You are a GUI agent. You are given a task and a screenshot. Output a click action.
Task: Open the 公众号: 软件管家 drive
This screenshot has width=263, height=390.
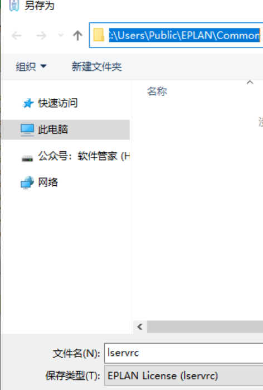pos(84,156)
